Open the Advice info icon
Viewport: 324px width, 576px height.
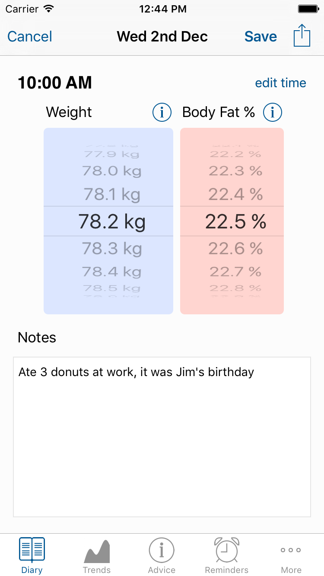pyautogui.click(x=162, y=551)
